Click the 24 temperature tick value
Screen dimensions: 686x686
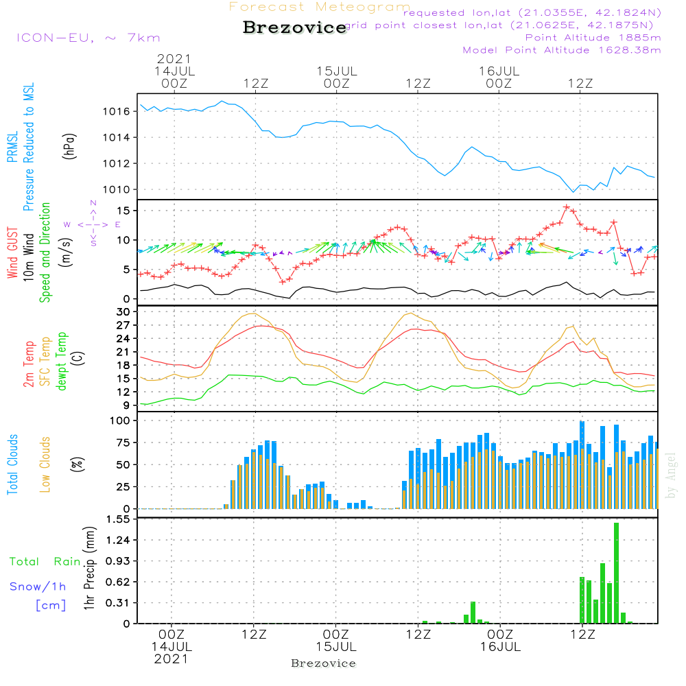(123, 339)
